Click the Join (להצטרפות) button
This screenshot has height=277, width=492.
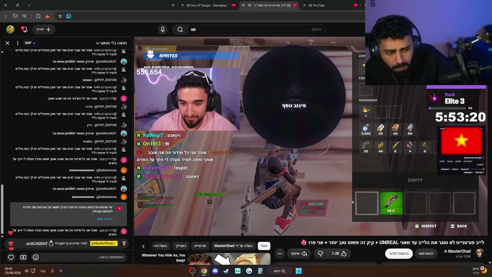pos(426,254)
